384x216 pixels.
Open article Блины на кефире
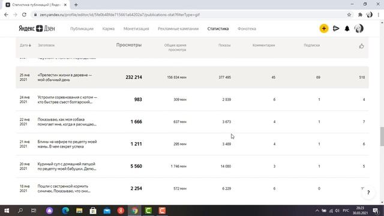(x=67, y=144)
